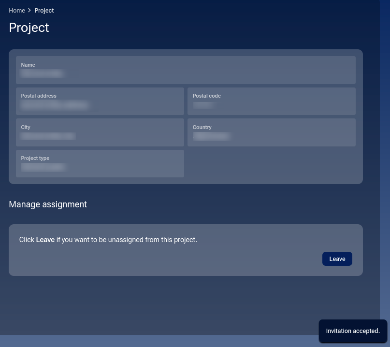The image size is (390, 347).
Task: Click the Invitation accepted notification
Action: [x=353, y=331]
